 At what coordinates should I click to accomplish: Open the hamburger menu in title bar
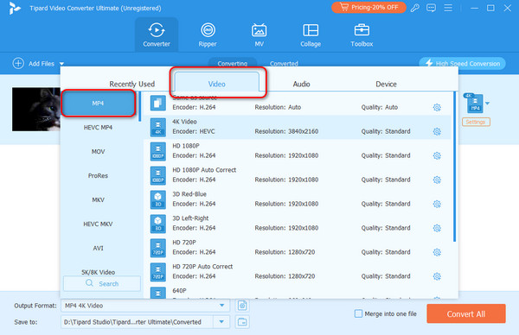pos(448,8)
